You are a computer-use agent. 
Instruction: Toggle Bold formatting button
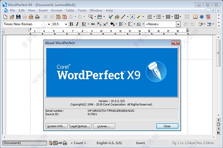(71, 24)
